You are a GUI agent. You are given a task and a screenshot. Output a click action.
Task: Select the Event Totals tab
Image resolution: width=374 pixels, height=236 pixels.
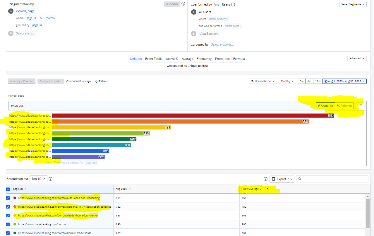tap(154, 59)
